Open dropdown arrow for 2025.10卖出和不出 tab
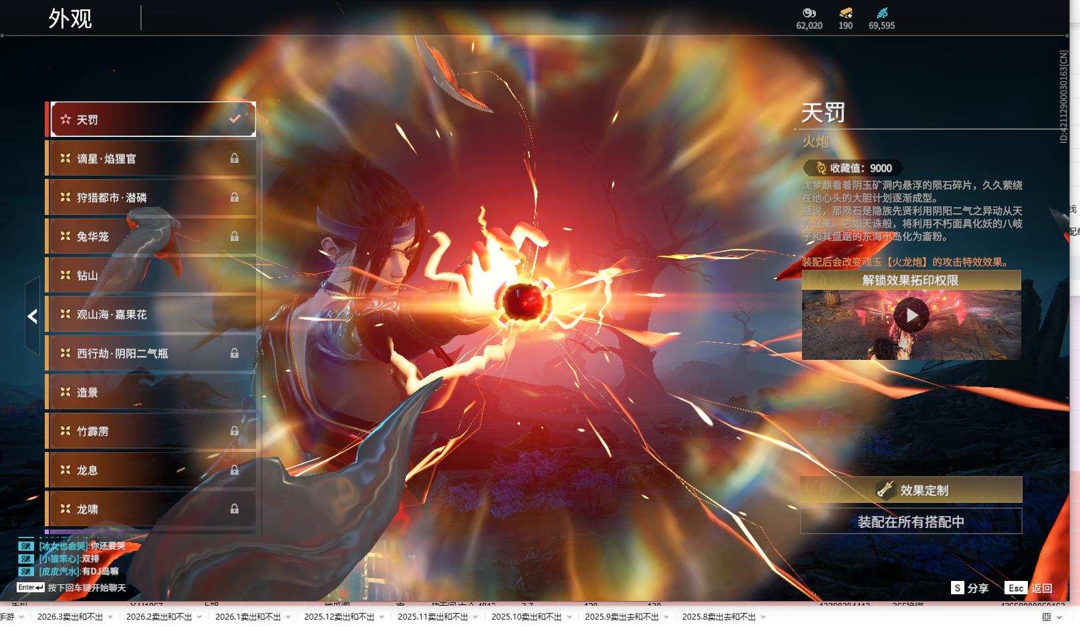The image size is (1080, 627). 570,617
